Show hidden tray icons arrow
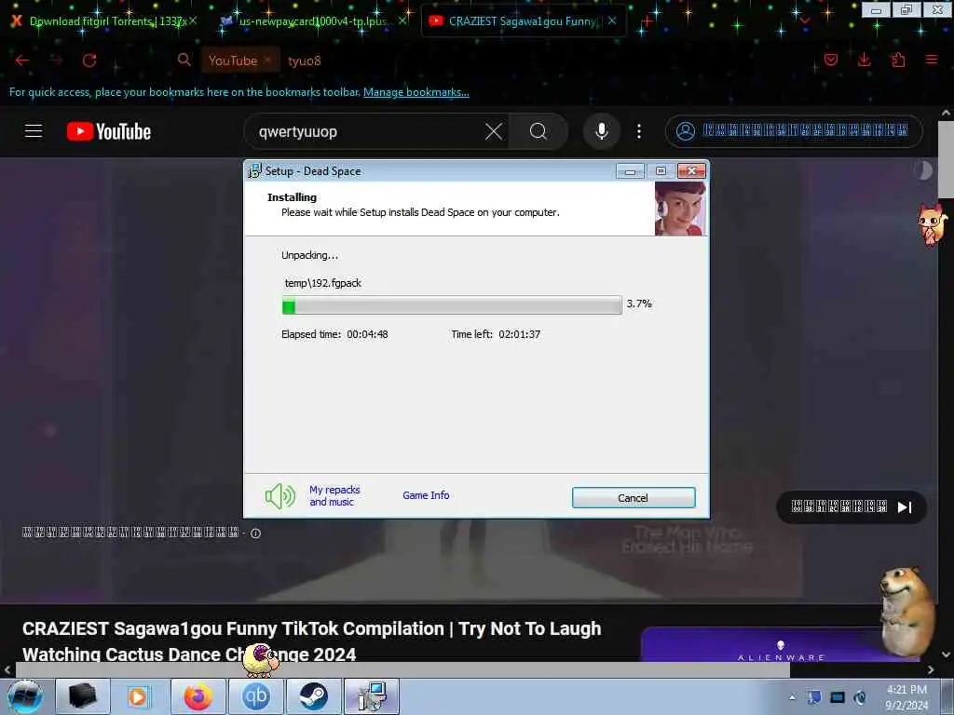The image size is (954, 715). [792, 697]
